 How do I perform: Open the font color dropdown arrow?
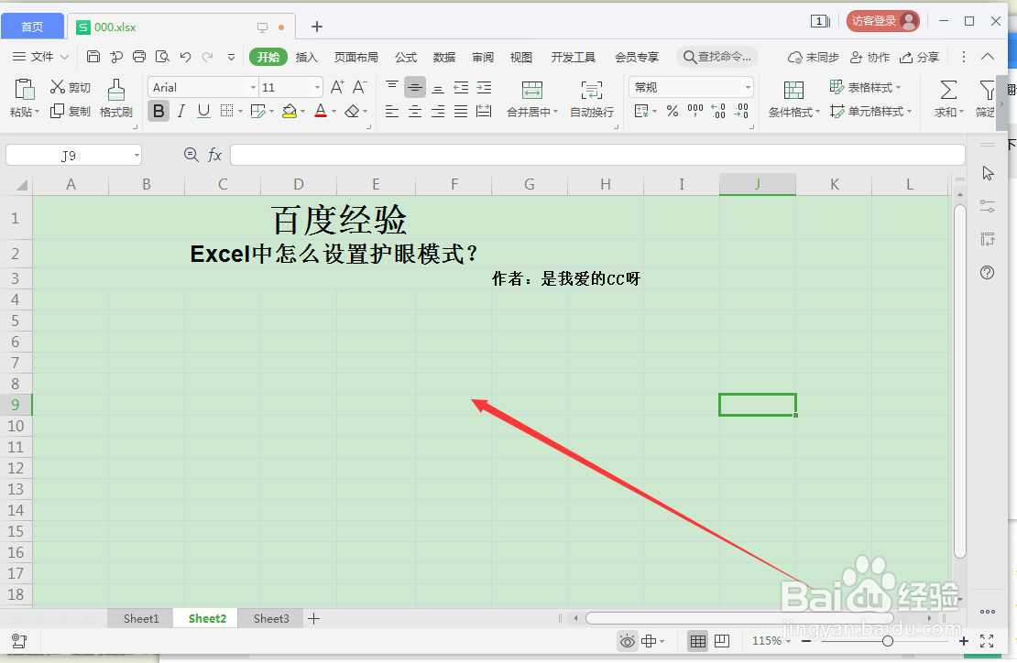click(334, 112)
